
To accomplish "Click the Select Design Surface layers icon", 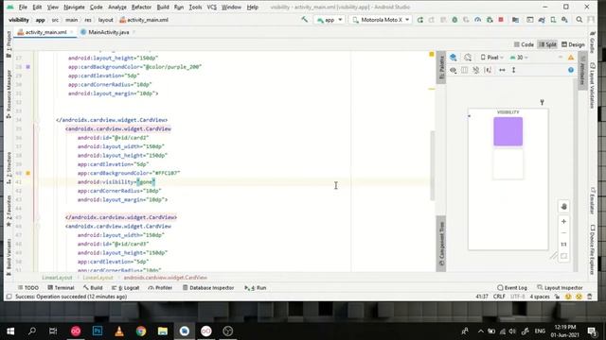I will [454, 58].
